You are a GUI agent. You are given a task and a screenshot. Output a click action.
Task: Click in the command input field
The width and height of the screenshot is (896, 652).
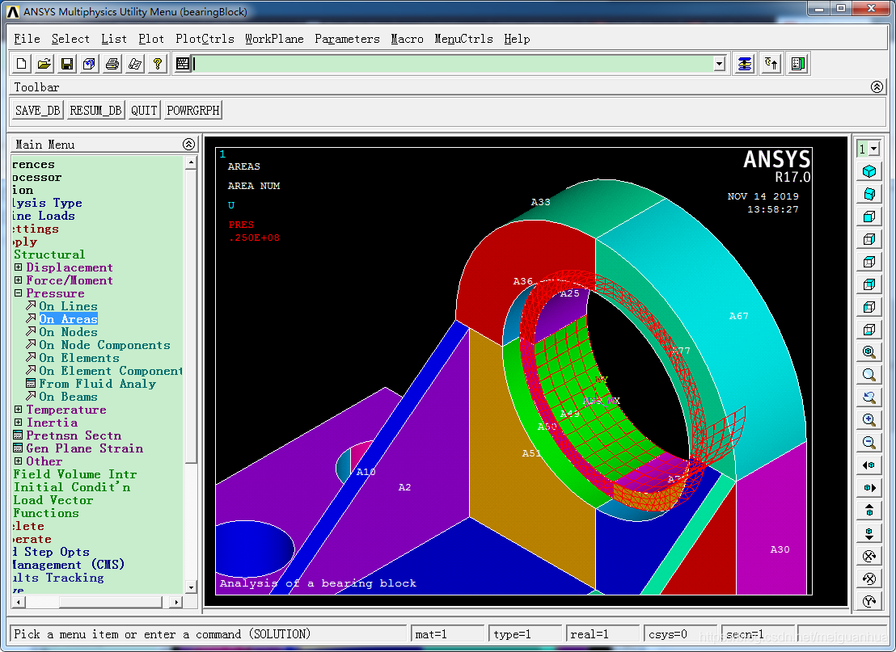(x=454, y=64)
